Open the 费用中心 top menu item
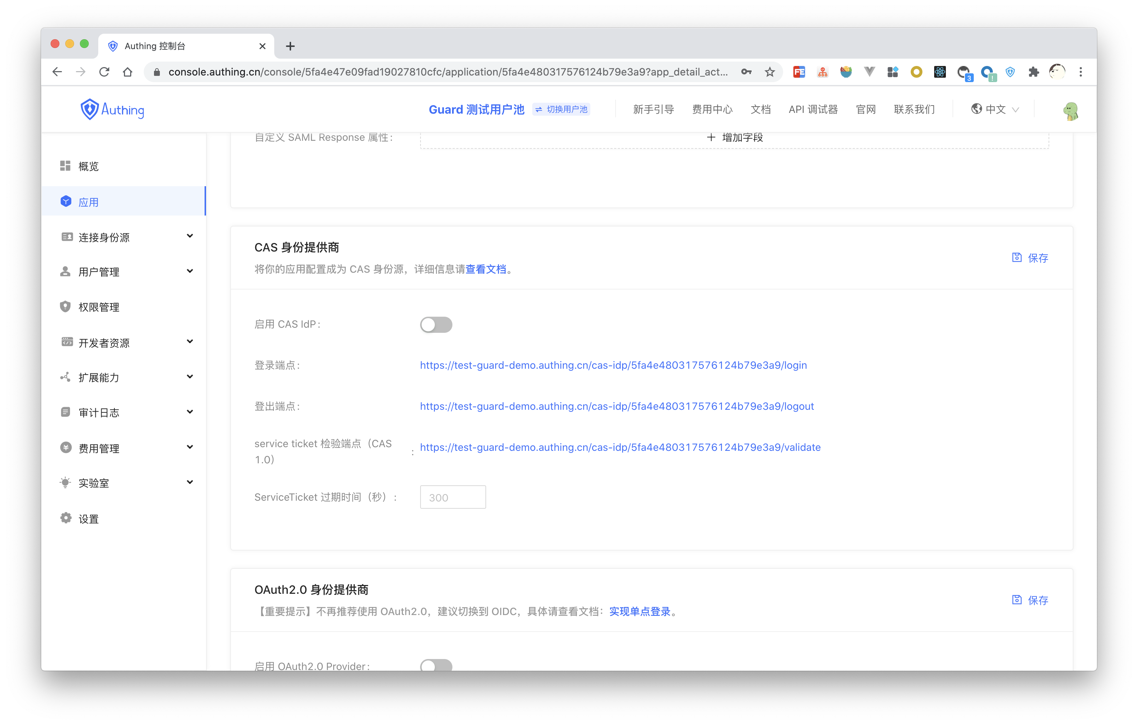 (x=712, y=110)
